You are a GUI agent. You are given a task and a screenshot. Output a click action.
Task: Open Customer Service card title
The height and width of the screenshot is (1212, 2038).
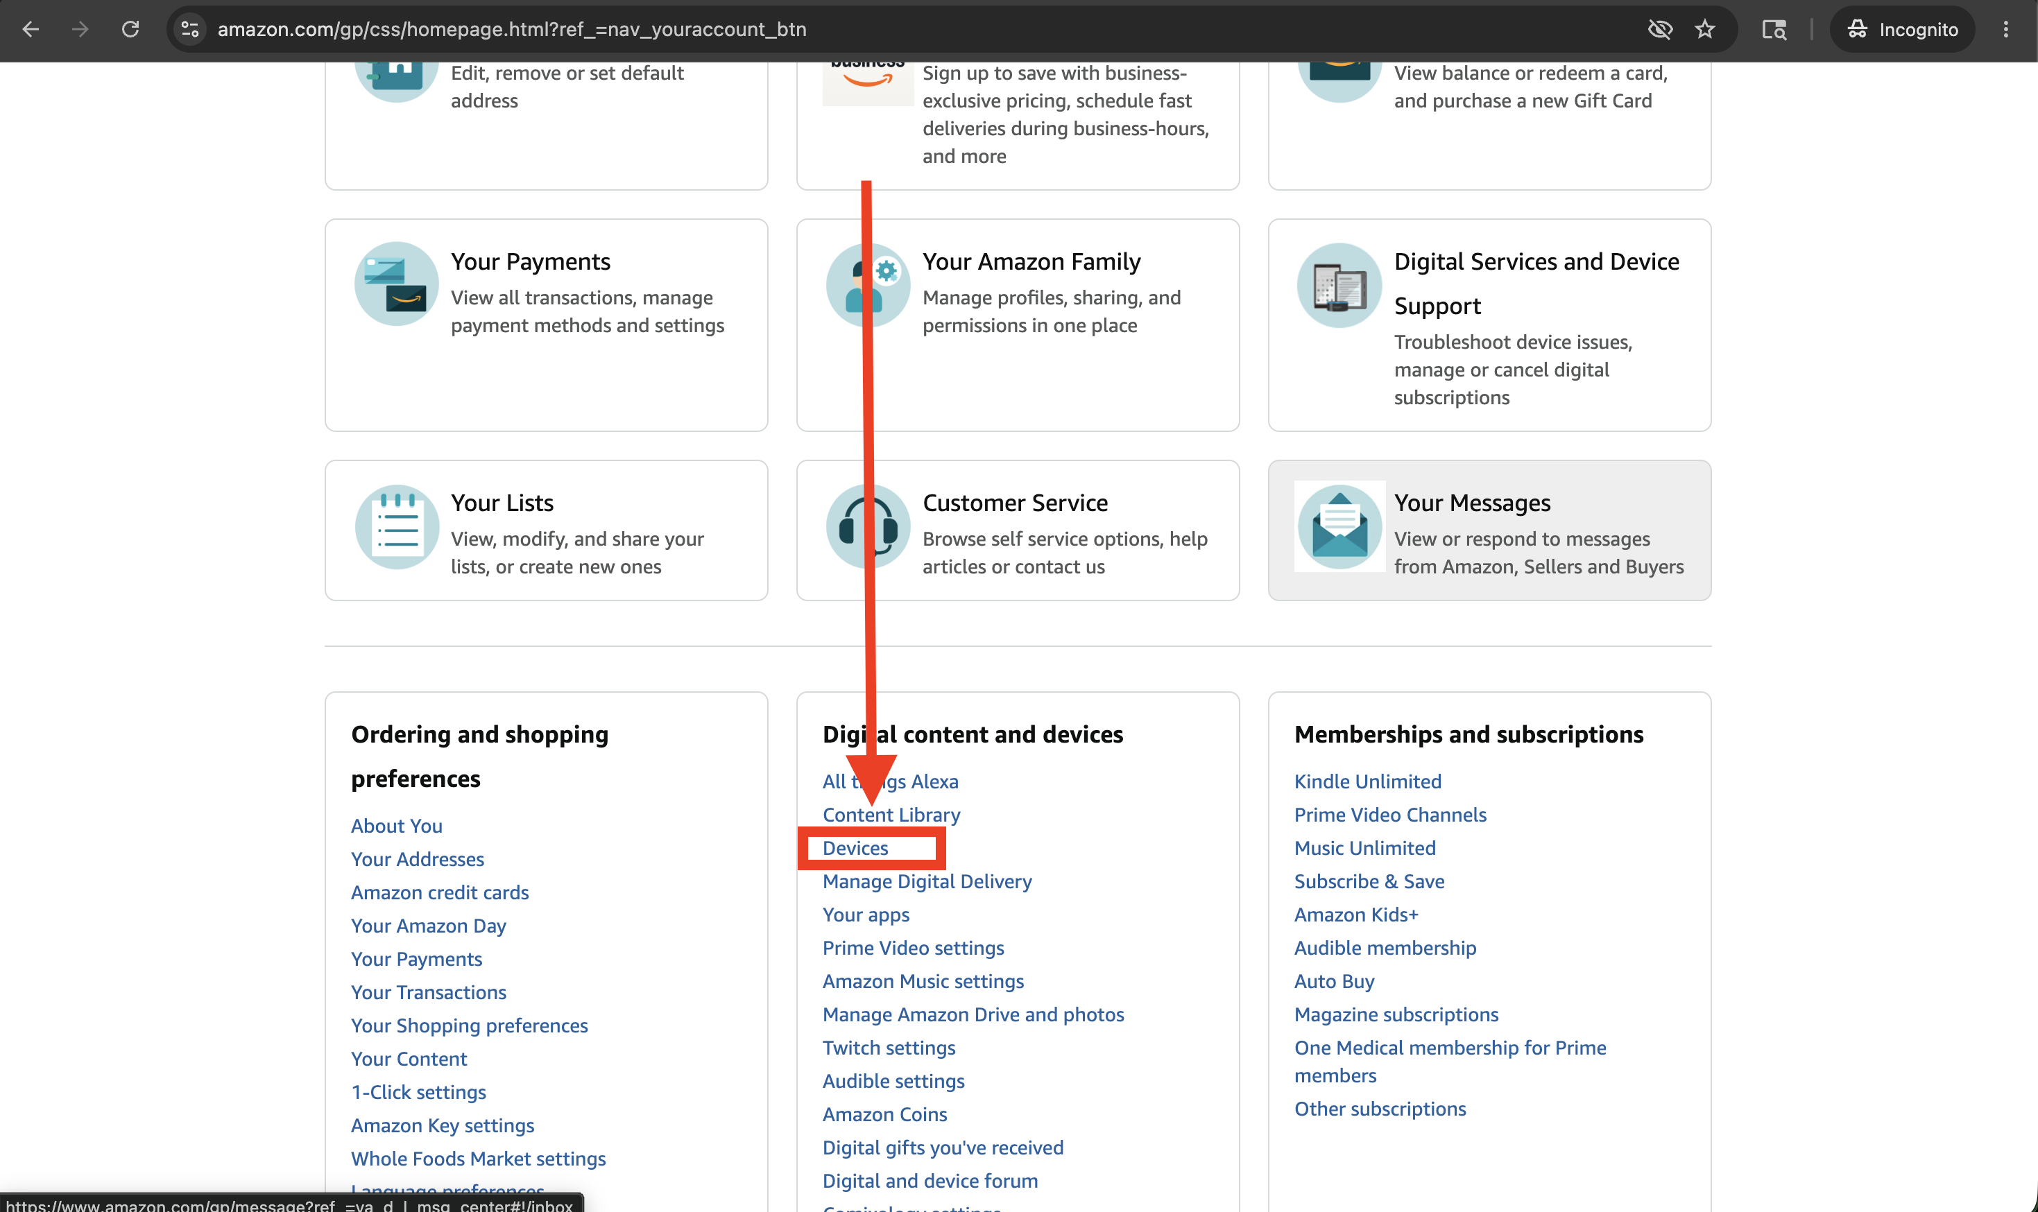pyautogui.click(x=1016, y=503)
